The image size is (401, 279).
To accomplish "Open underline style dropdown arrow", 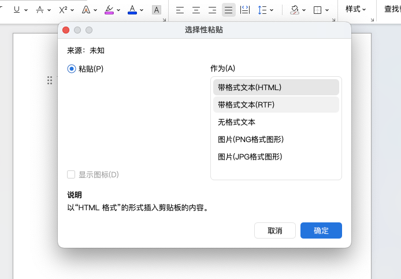I will 26,10.
